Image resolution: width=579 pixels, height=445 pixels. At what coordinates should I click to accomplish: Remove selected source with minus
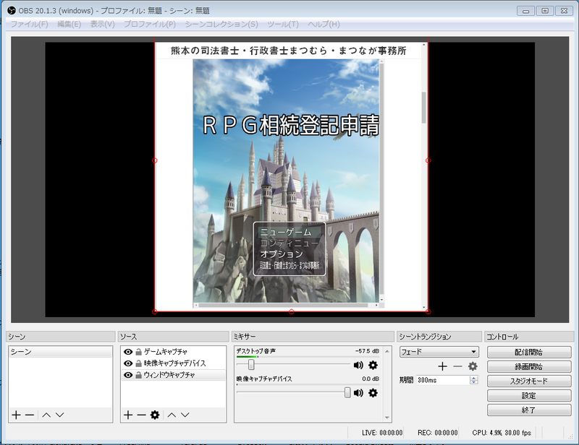coord(141,415)
